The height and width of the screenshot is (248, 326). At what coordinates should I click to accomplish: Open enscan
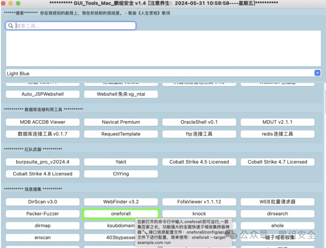click(43, 237)
